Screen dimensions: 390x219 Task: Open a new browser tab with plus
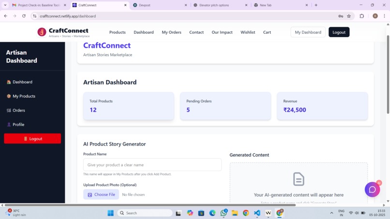(x=316, y=5)
